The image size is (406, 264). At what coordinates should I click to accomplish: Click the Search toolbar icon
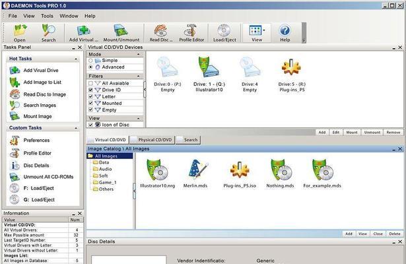point(48,33)
